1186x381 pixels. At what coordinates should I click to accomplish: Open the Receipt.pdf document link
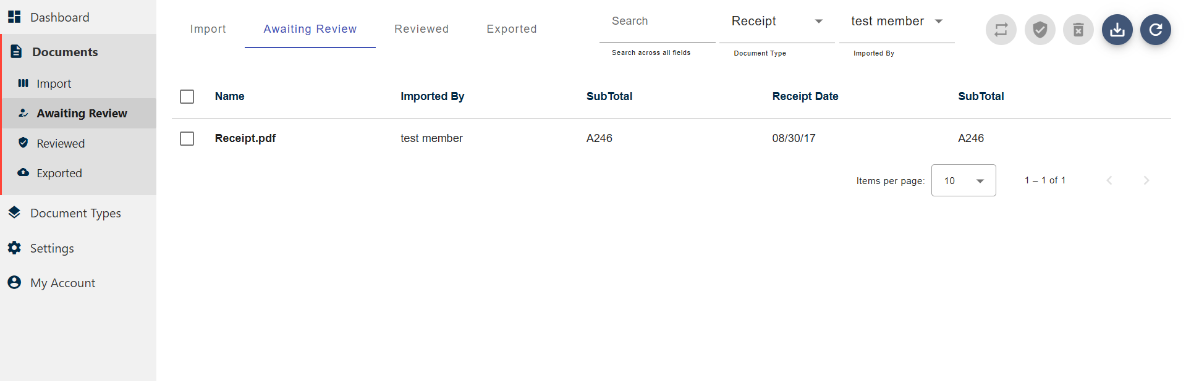[245, 138]
